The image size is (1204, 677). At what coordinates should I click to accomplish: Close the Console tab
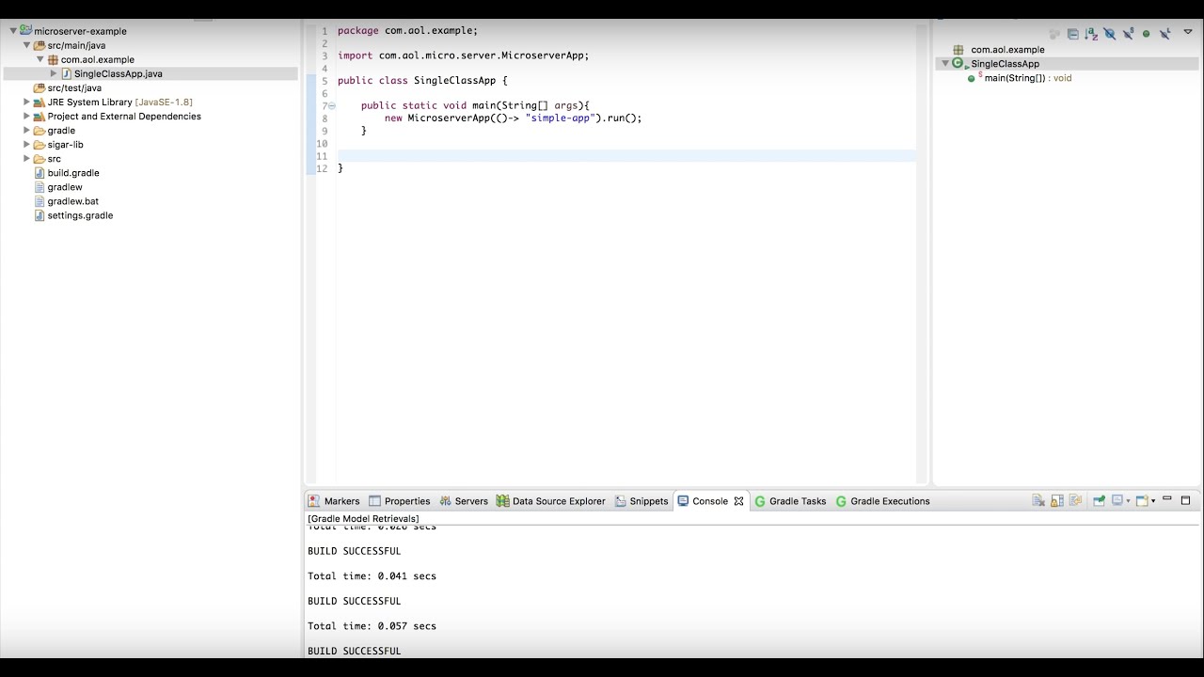pos(739,501)
